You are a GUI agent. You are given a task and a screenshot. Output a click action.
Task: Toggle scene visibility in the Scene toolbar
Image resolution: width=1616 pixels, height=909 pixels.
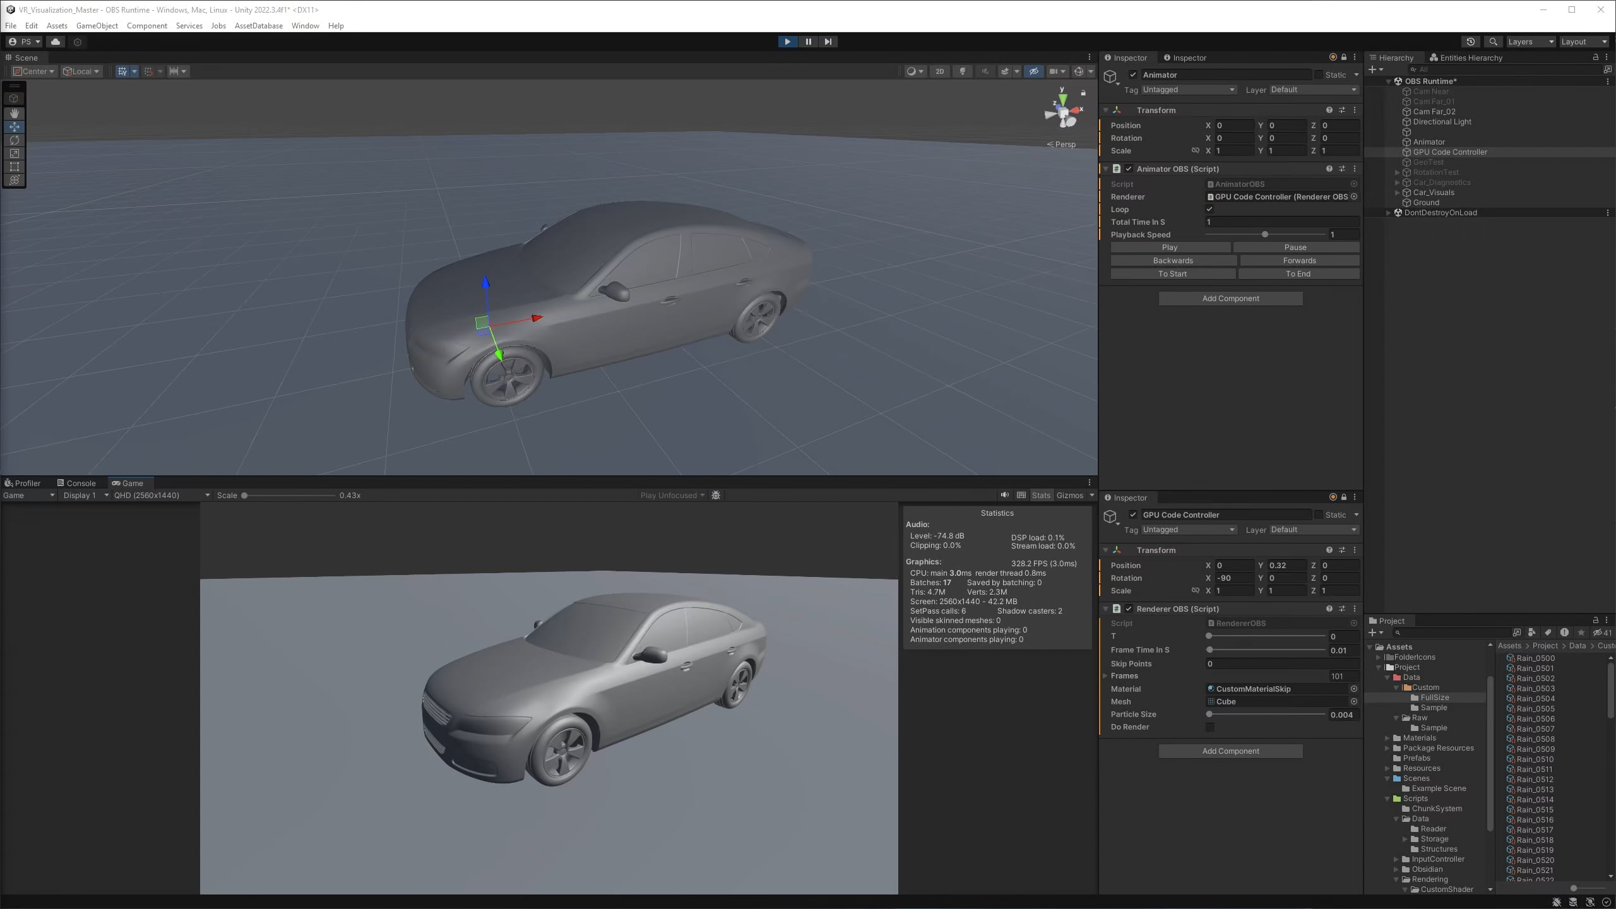(x=1033, y=71)
